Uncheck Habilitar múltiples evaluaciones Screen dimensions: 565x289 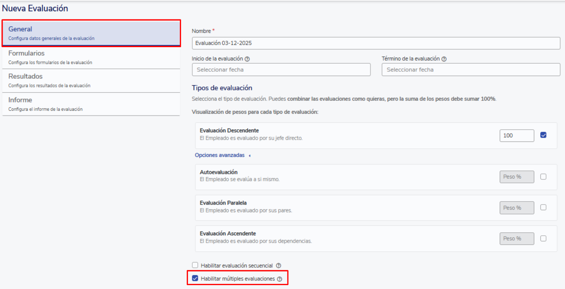coord(195,279)
